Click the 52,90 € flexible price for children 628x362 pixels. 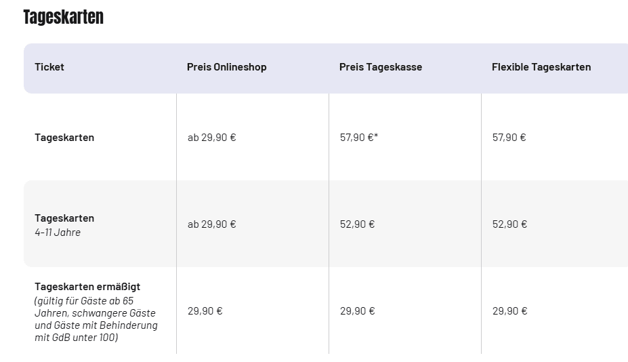[x=509, y=224]
